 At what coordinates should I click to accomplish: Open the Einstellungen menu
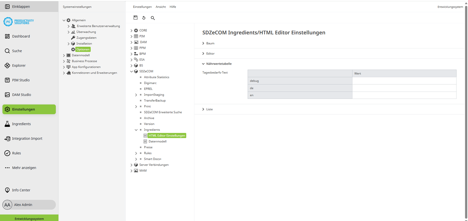(x=142, y=6)
